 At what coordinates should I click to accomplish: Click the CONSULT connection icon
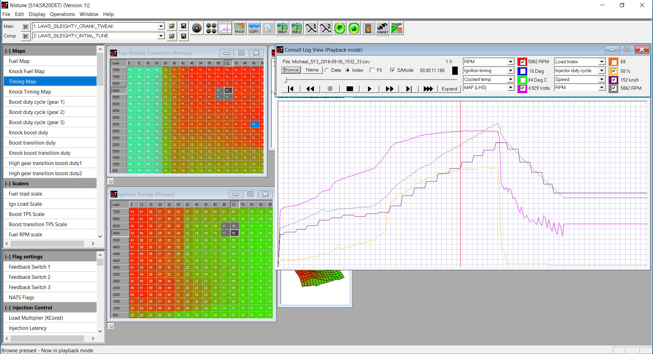[x=382, y=28]
